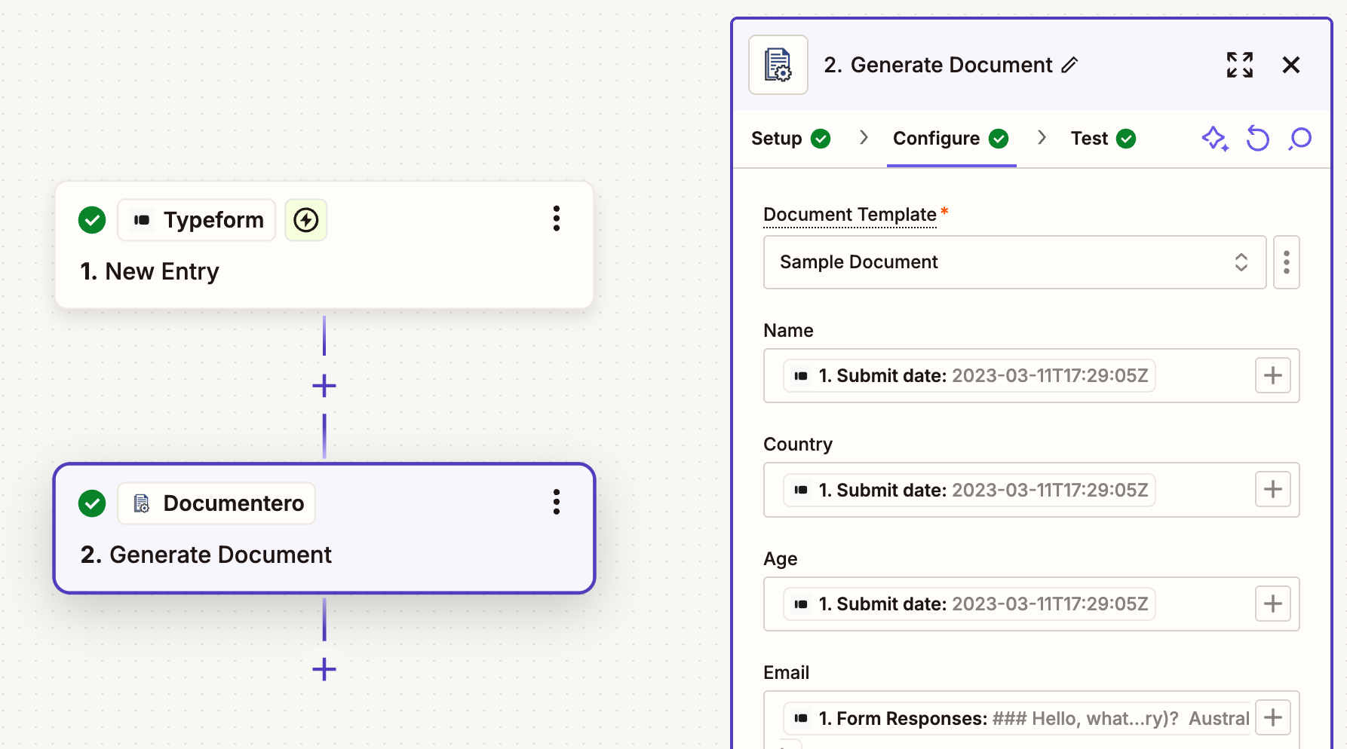Click the Typeform app badge
The image size is (1347, 749).
coord(197,220)
